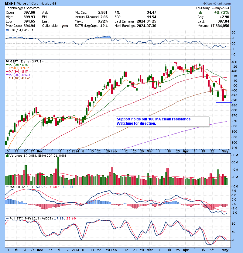This screenshot has width=243, height=253.
Task: Click the Technology / Software sector label
Action: click(23, 8)
